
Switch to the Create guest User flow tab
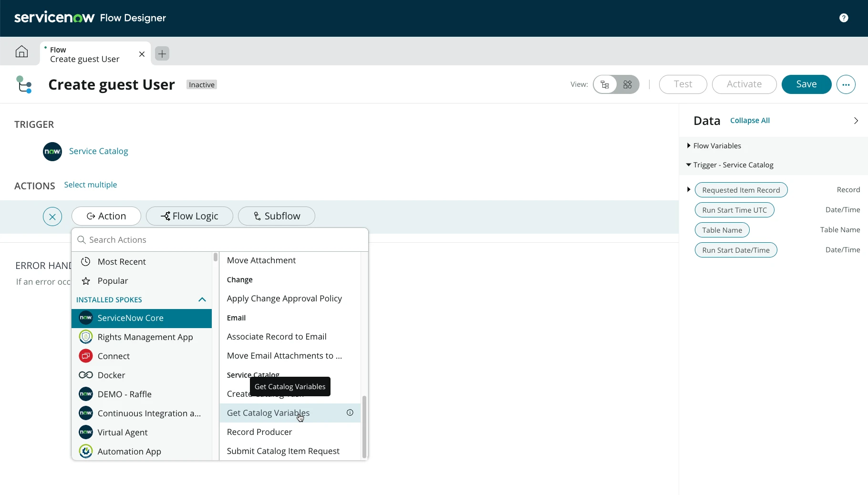tap(86, 54)
